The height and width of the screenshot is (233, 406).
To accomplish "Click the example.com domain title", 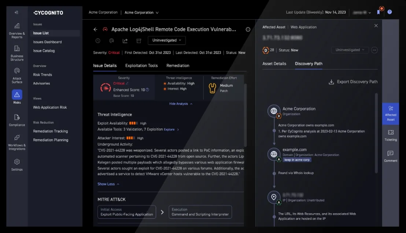I will pos(294,150).
